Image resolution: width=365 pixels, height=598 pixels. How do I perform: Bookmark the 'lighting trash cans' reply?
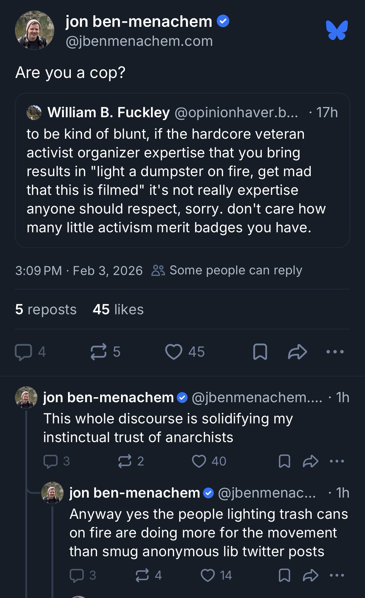click(x=284, y=576)
